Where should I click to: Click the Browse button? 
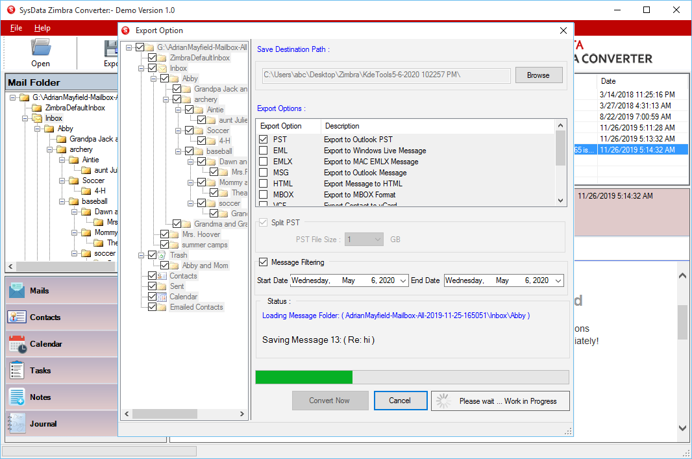pos(538,75)
